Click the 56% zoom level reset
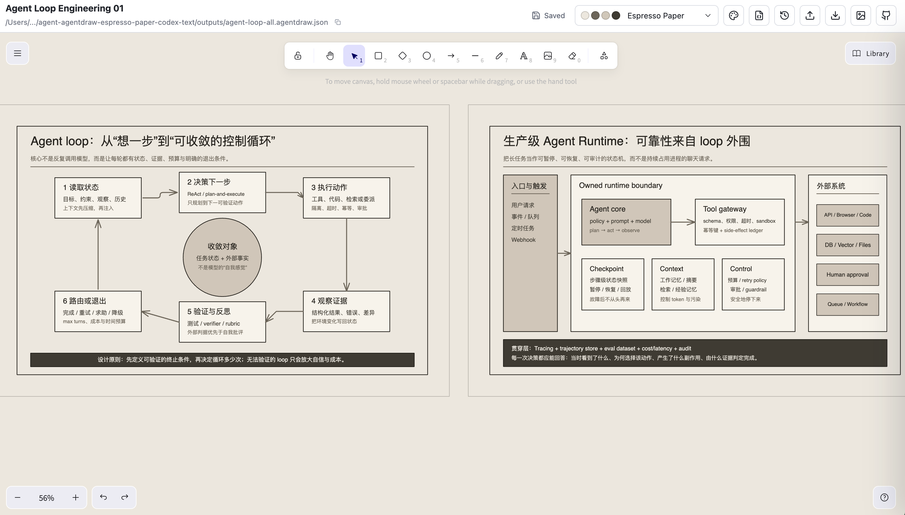905x515 pixels. click(46, 498)
